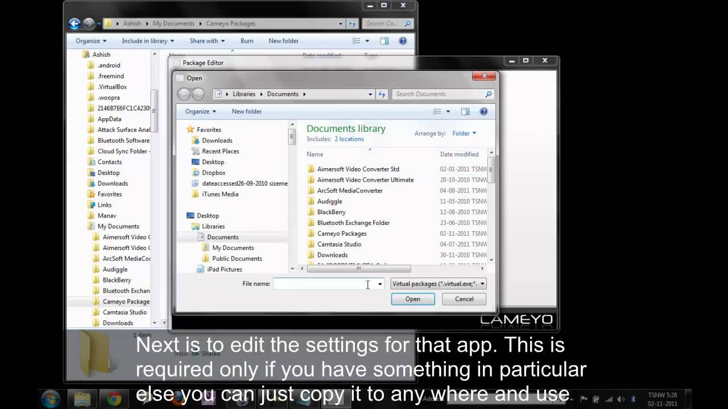
Task: Toggle the preview pane icon in the Open dialog
Action: point(465,111)
